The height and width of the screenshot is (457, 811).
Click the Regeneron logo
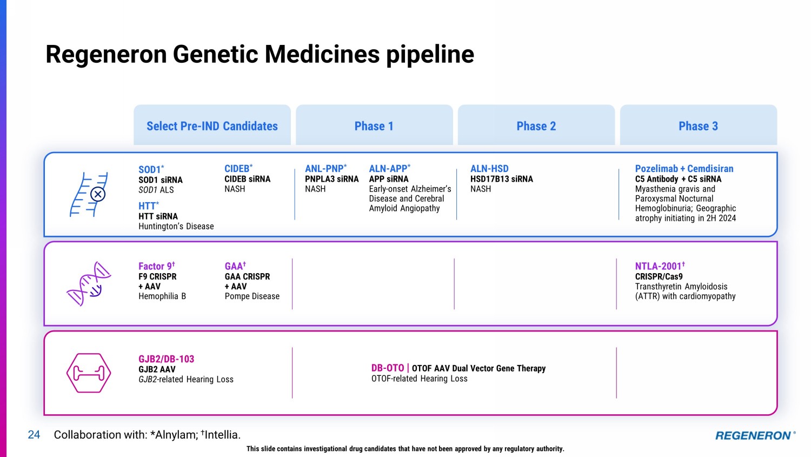(755, 435)
